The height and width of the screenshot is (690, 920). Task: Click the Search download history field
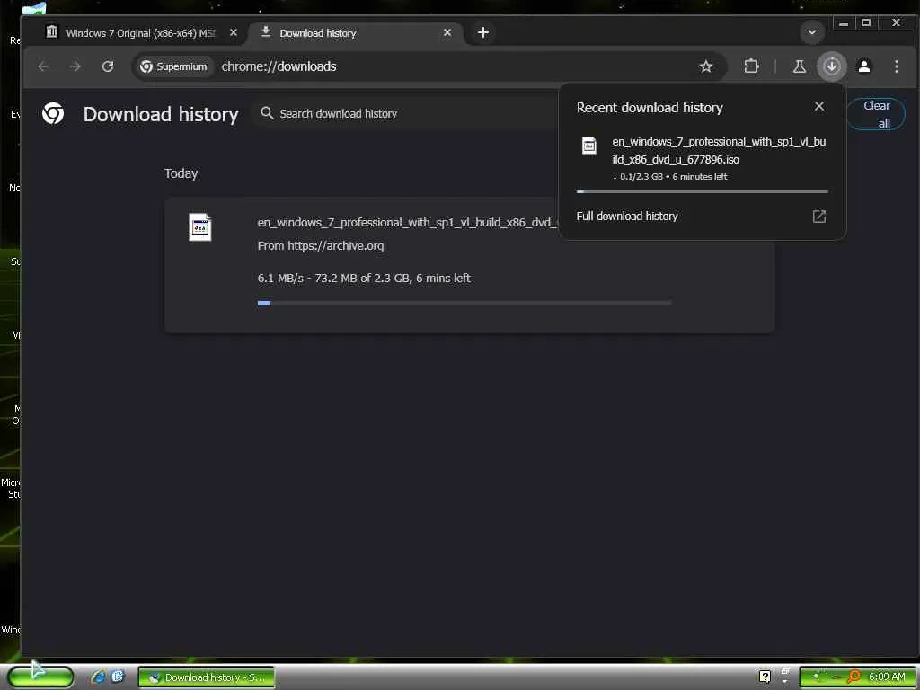(405, 113)
